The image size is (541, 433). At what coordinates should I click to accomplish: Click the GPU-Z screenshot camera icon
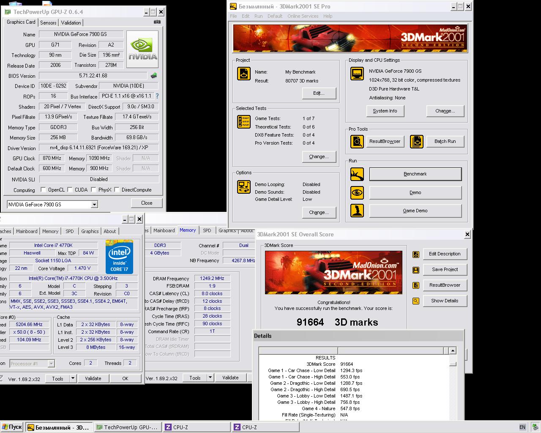pos(157,22)
